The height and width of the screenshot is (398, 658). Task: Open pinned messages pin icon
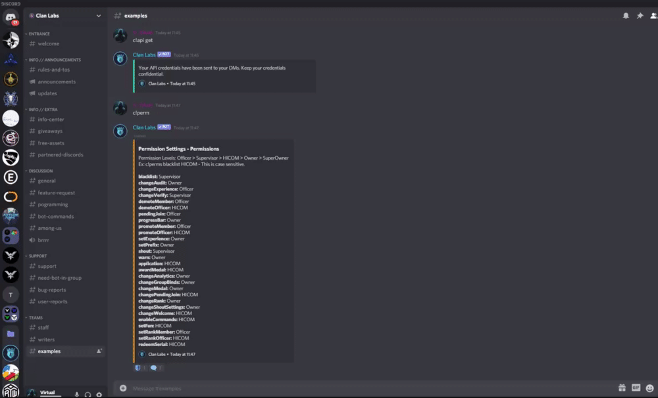[640, 16]
